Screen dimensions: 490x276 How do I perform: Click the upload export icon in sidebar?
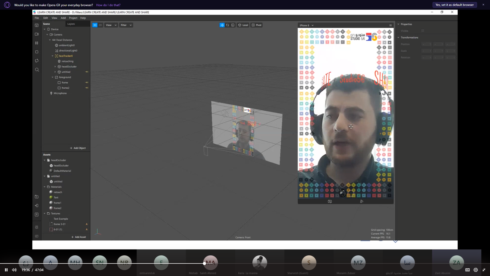[37, 214]
